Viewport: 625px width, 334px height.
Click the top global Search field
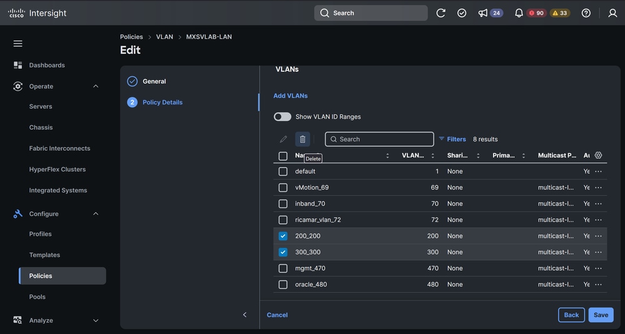coord(371,13)
